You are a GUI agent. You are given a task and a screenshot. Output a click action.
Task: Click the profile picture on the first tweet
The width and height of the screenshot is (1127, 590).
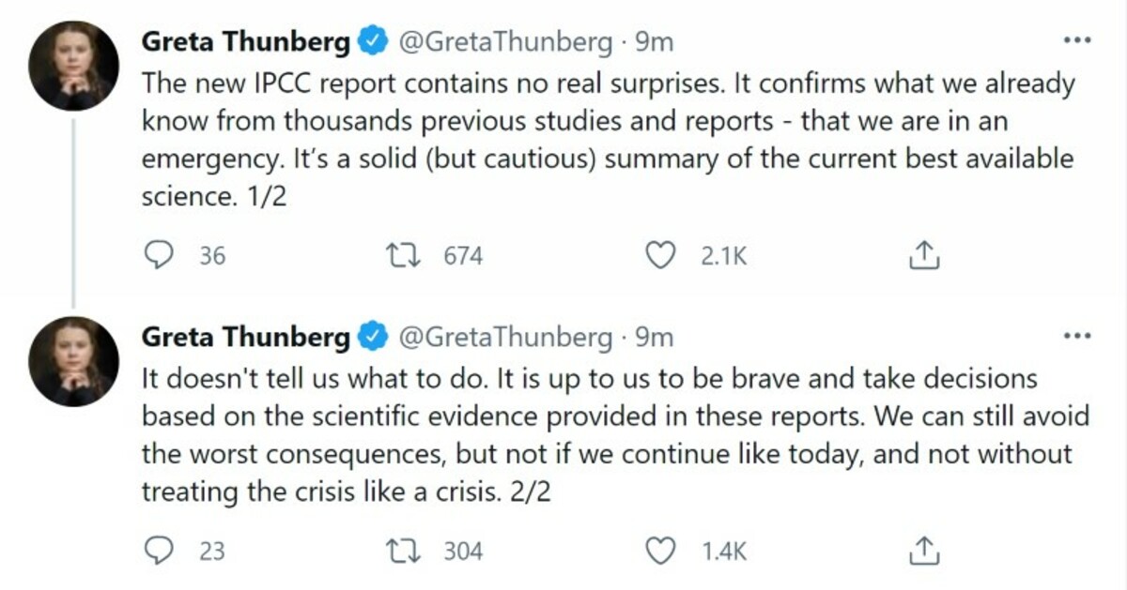(73, 65)
